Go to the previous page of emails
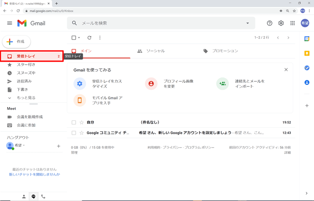 pos(278,38)
